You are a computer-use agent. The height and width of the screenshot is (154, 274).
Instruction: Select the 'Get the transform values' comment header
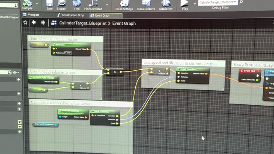coord(81,103)
